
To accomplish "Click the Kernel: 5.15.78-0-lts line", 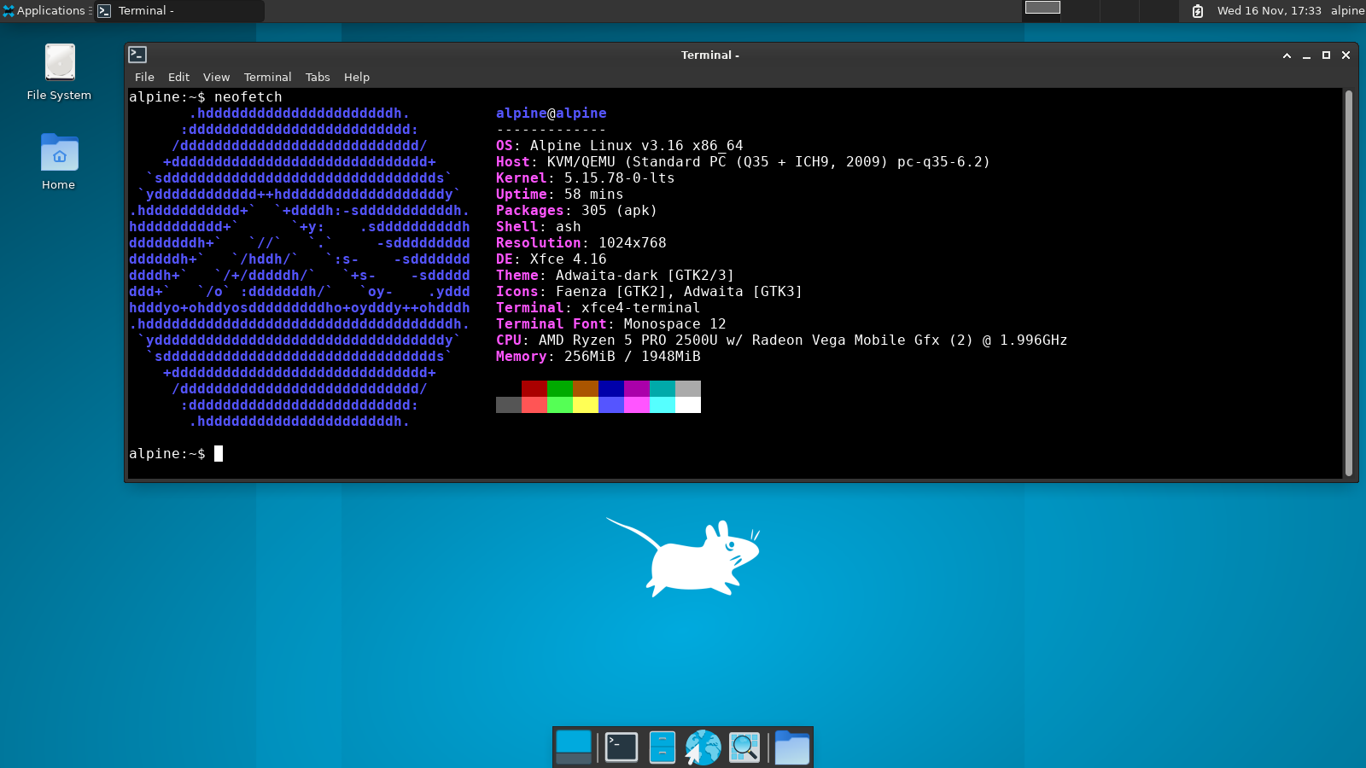I will 586,178.
